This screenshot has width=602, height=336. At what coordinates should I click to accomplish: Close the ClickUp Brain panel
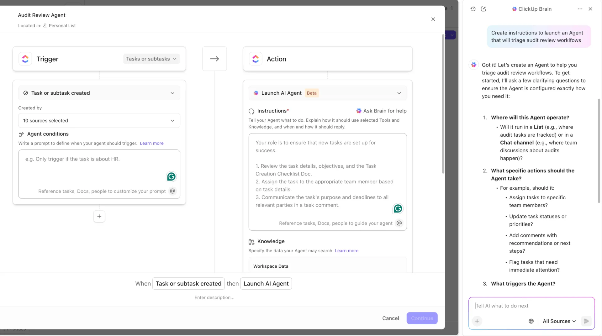click(590, 9)
